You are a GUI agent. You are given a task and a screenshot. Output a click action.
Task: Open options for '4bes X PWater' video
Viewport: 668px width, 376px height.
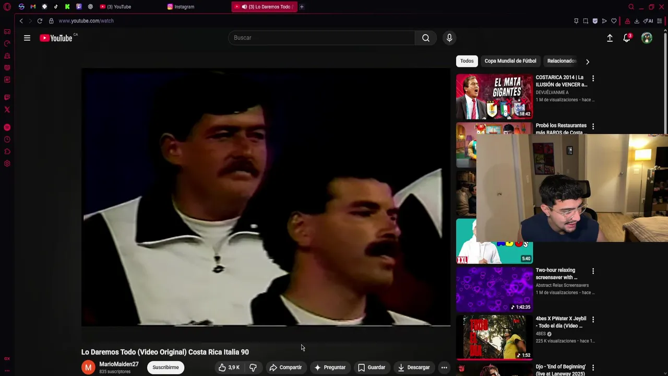click(593, 319)
